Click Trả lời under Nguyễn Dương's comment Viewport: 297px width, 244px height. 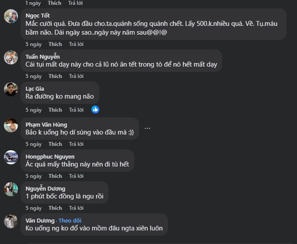76,208
